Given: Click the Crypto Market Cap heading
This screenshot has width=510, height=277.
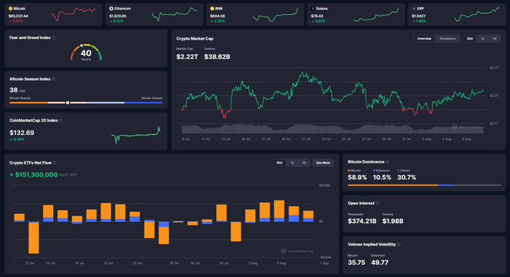Looking at the screenshot, I should pos(195,39).
